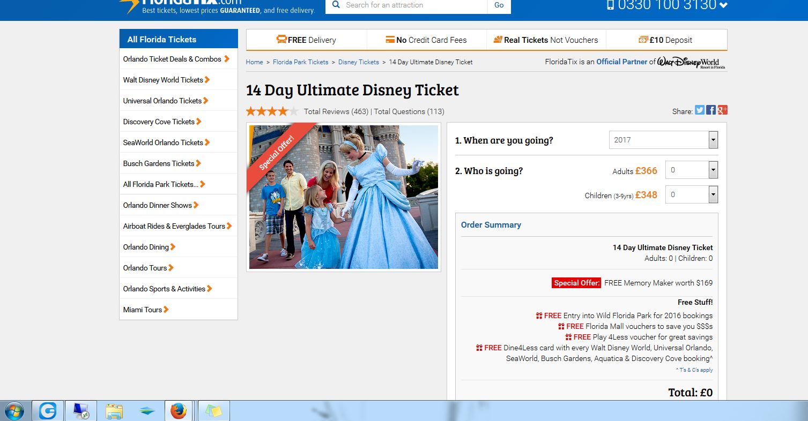Click the '14 Day Ultimate Disney Ticket' heading
Image resolution: width=808 pixels, height=421 pixels.
352,90
